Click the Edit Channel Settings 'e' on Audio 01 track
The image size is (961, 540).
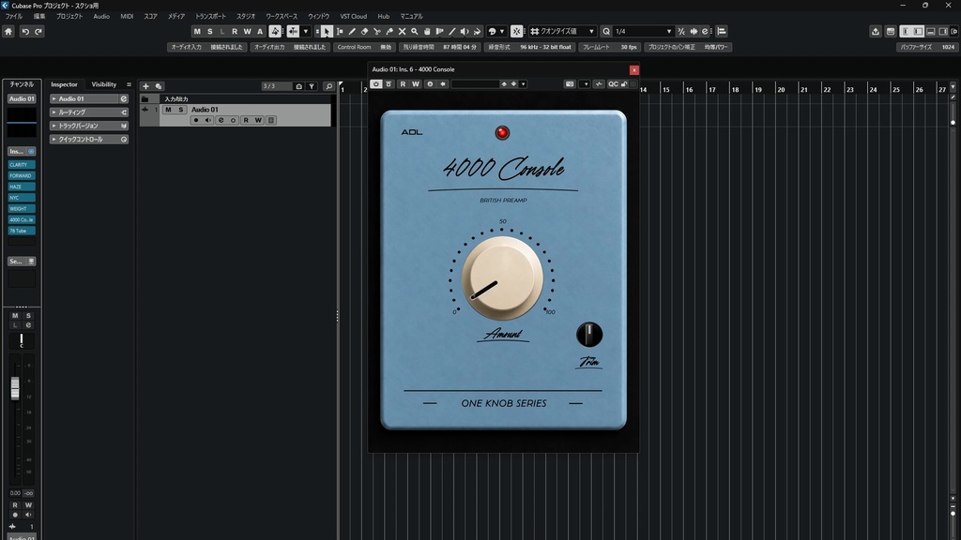(x=221, y=121)
